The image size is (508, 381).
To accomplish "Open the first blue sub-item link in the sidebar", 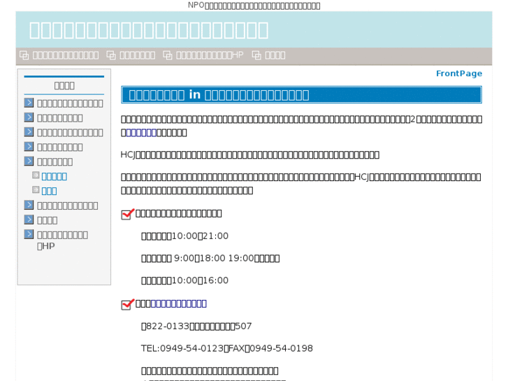I will [x=54, y=176].
